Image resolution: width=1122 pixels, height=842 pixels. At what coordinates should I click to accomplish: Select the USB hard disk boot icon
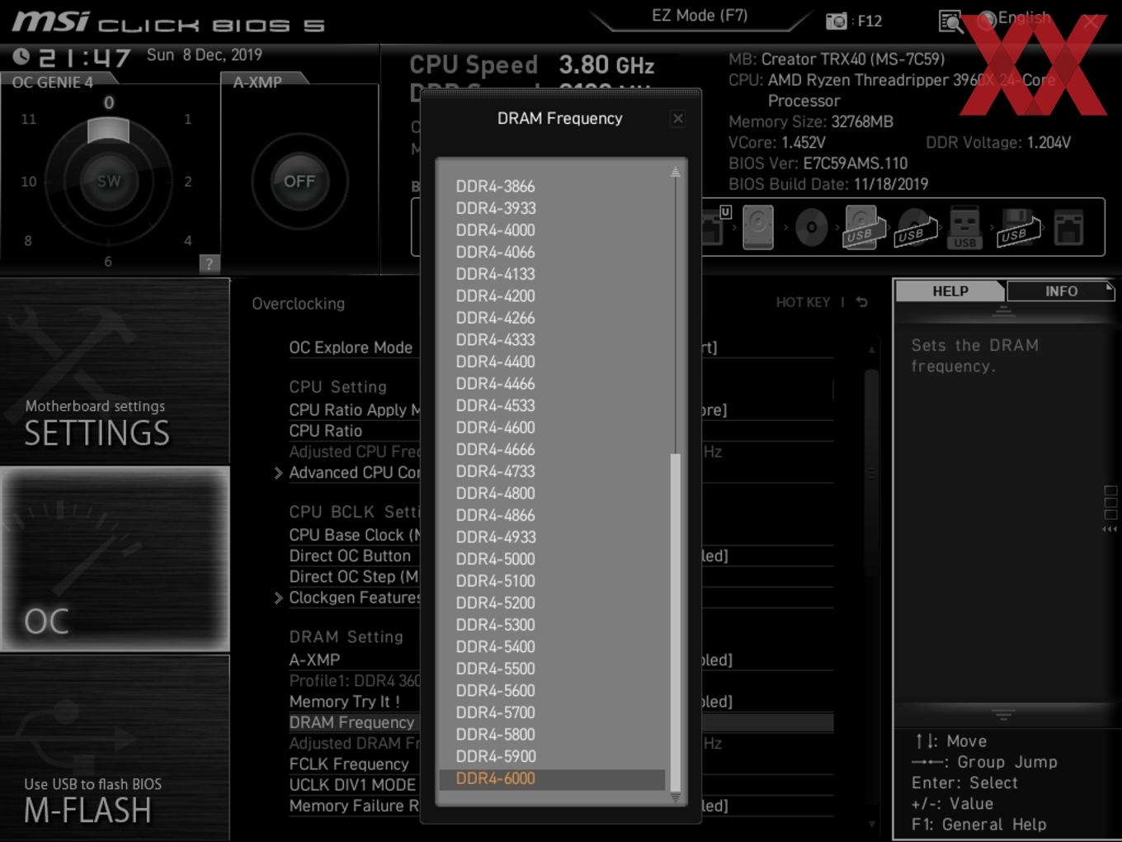[x=863, y=227]
